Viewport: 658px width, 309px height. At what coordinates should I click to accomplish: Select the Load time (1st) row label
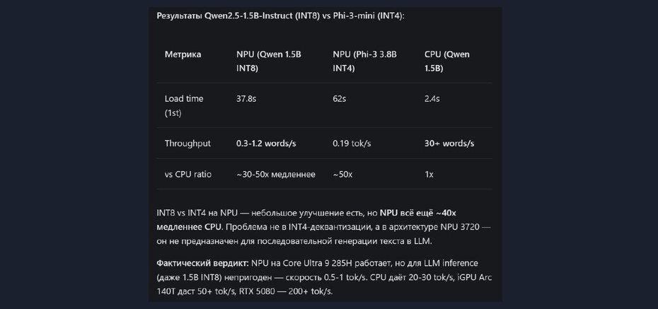[x=184, y=105]
